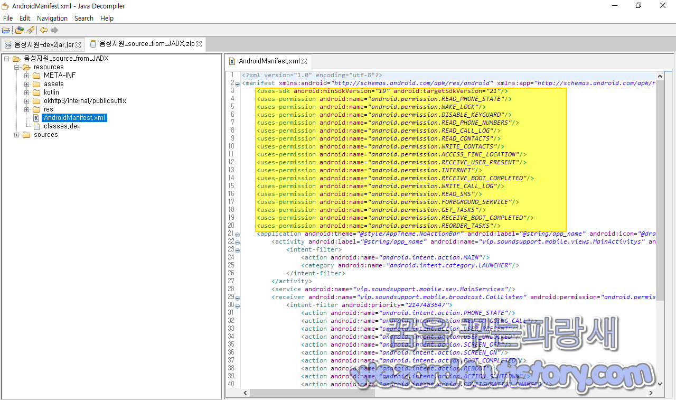Screen dimensions: 676x400
Task: Fold the receiver element at line 29
Action: [237, 297]
